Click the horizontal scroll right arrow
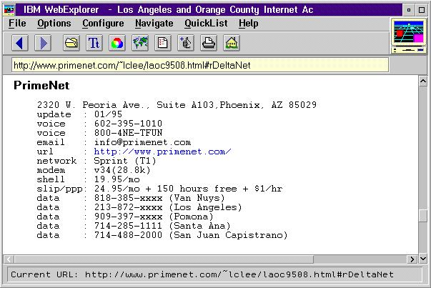Screen dimensions: 431x288 [412, 259]
